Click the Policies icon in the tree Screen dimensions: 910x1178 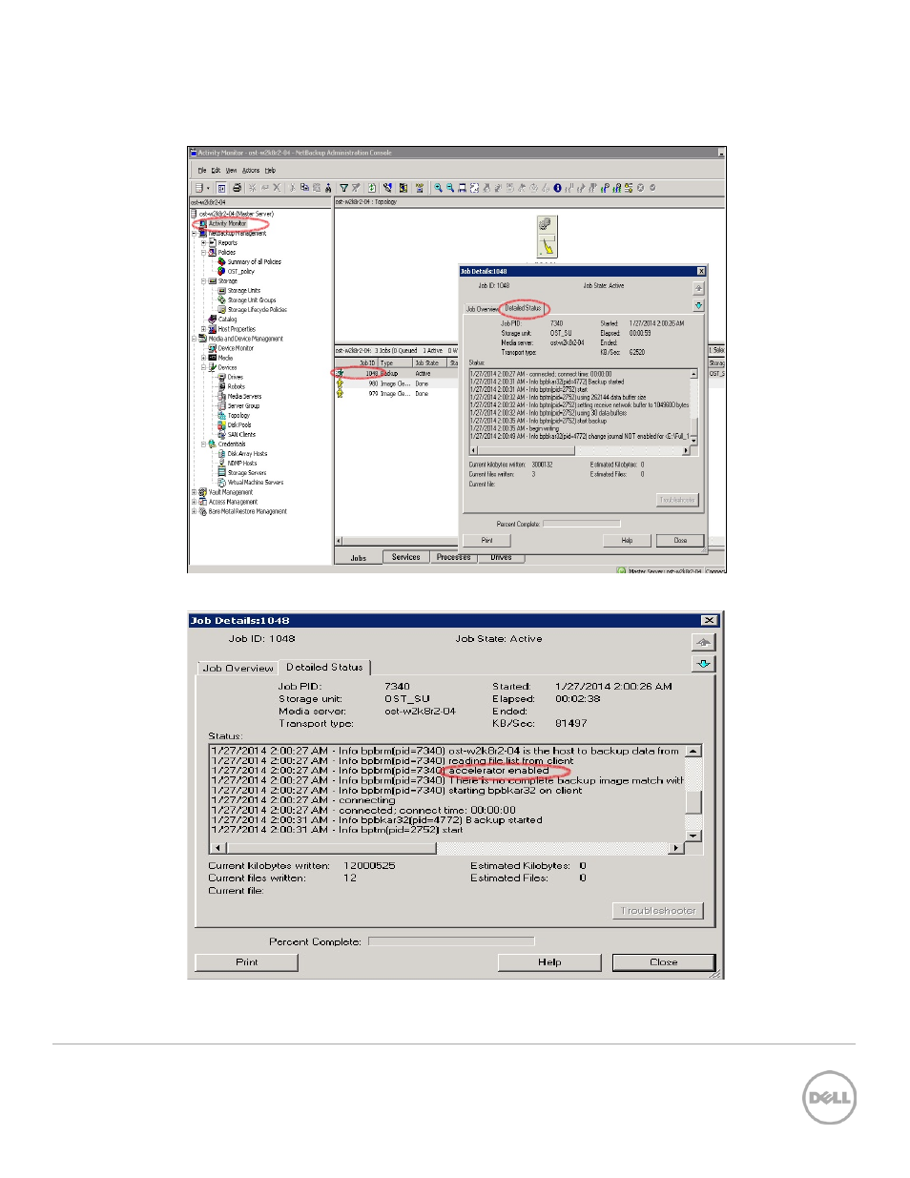[213, 252]
